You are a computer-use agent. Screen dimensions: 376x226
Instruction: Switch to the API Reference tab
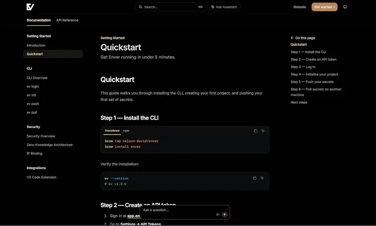[67, 20]
